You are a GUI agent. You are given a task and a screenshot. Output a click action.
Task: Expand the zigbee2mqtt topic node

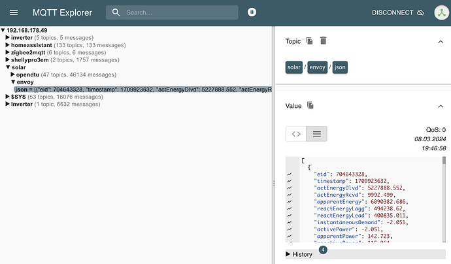pyautogui.click(x=8, y=52)
